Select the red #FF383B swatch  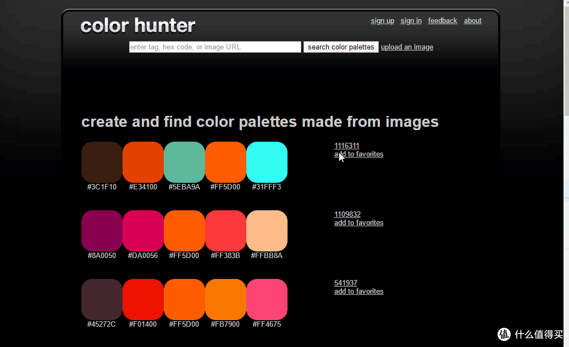[x=225, y=231]
